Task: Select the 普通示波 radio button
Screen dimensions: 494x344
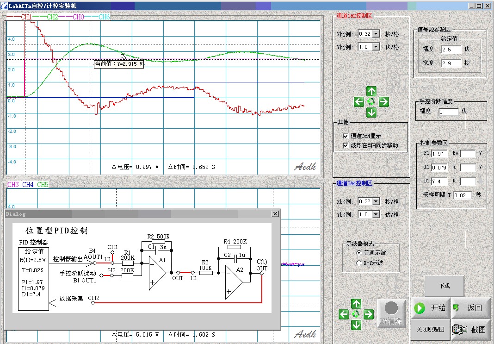Action: click(359, 253)
